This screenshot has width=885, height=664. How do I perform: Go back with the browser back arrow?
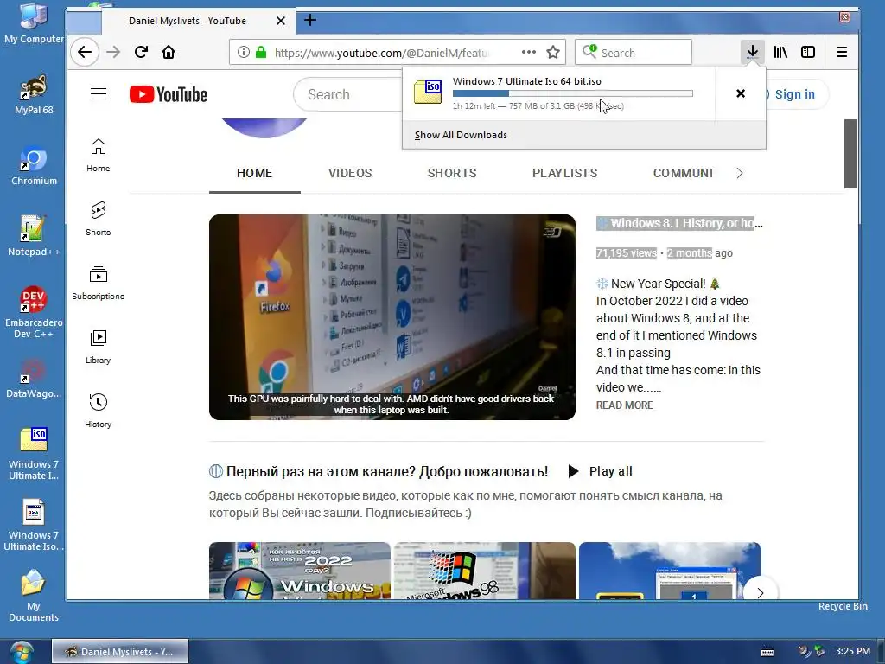pyautogui.click(x=85, y=53)
